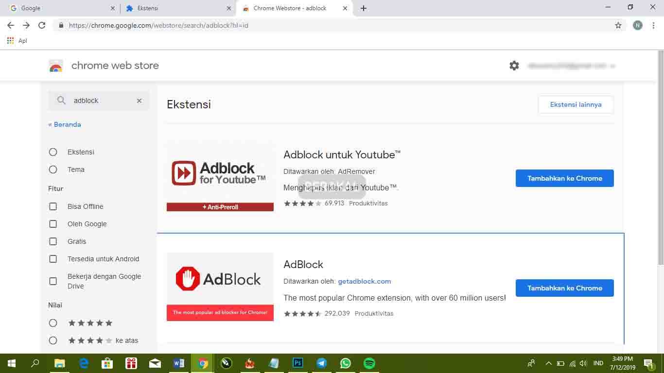Image resolution: width=664 pixels, height=373 pixels.
Task: Check the Oleh Google checkbox
Action: click(53, 224)
